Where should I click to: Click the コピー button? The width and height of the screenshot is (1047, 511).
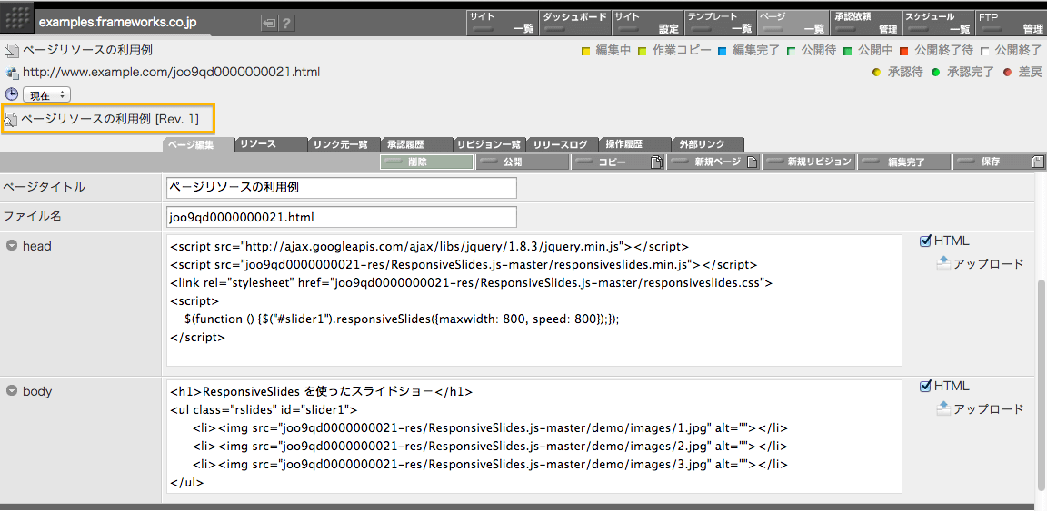click(x=618, y=162)
